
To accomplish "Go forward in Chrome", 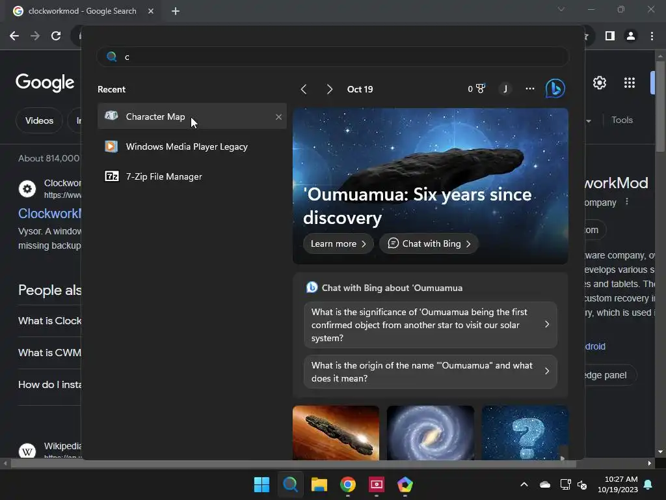I will [x=35, y=36].
